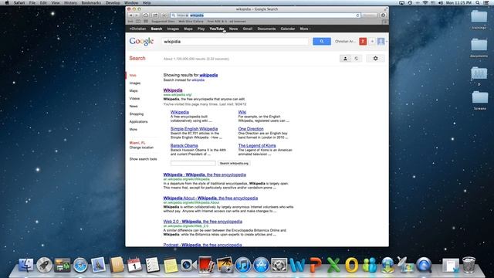494x278 pixels.
Task: Launch Launchpad rocket in the Dock
Action: pos(45,265)
